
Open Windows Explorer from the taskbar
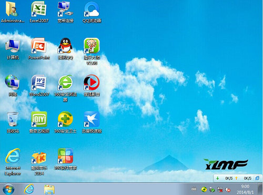(x=49, y=190)
